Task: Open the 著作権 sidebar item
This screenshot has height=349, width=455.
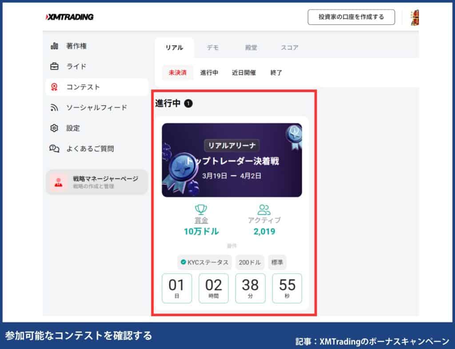Action: [97, 46]
